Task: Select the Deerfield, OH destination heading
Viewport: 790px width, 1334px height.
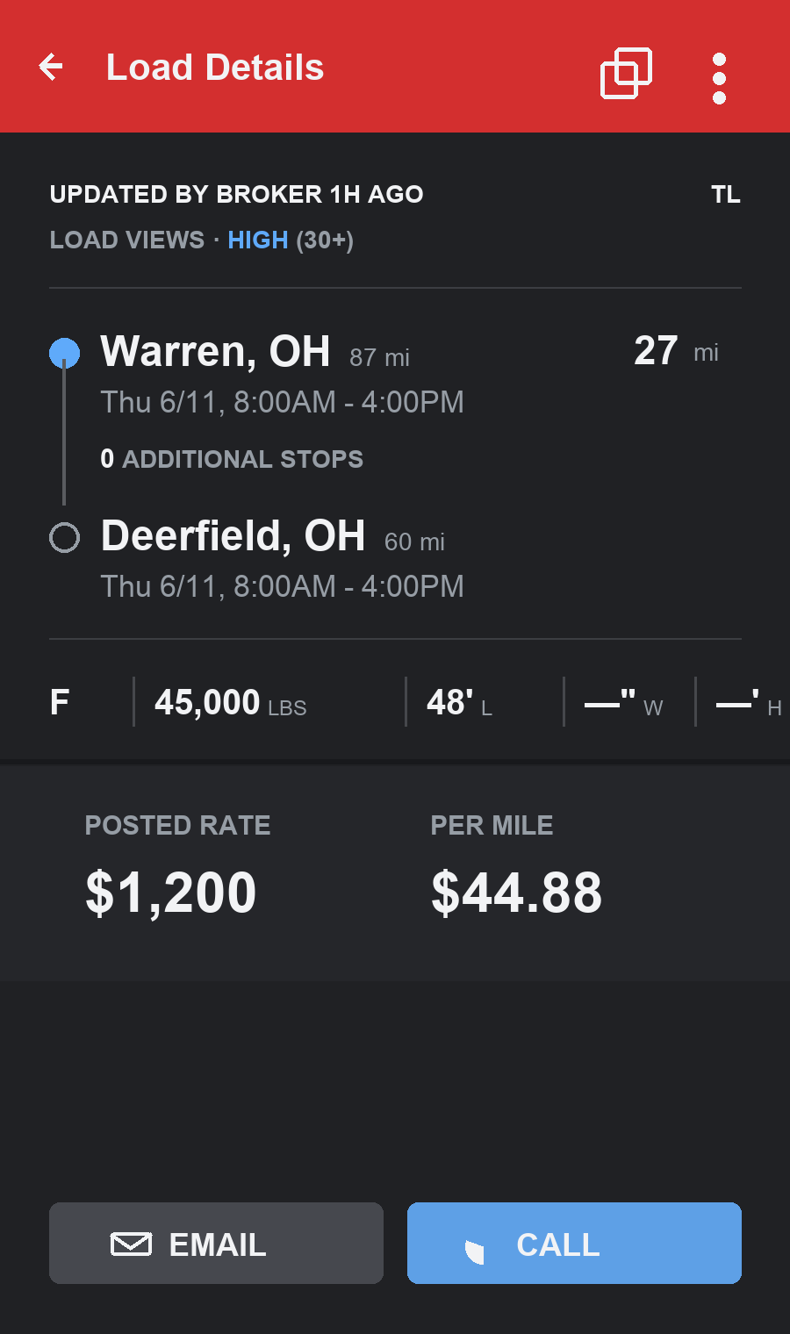Action: click(233, 535)
